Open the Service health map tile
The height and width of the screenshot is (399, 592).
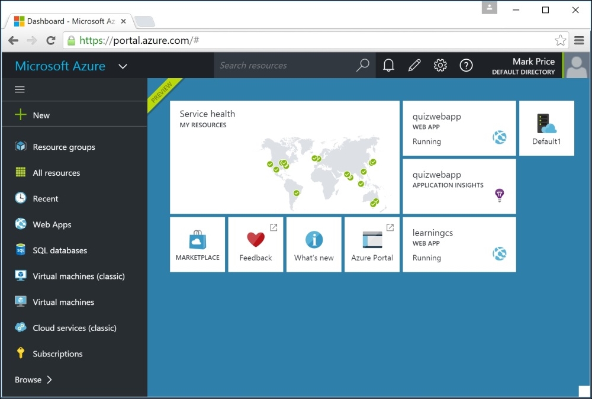coord(285,157)
